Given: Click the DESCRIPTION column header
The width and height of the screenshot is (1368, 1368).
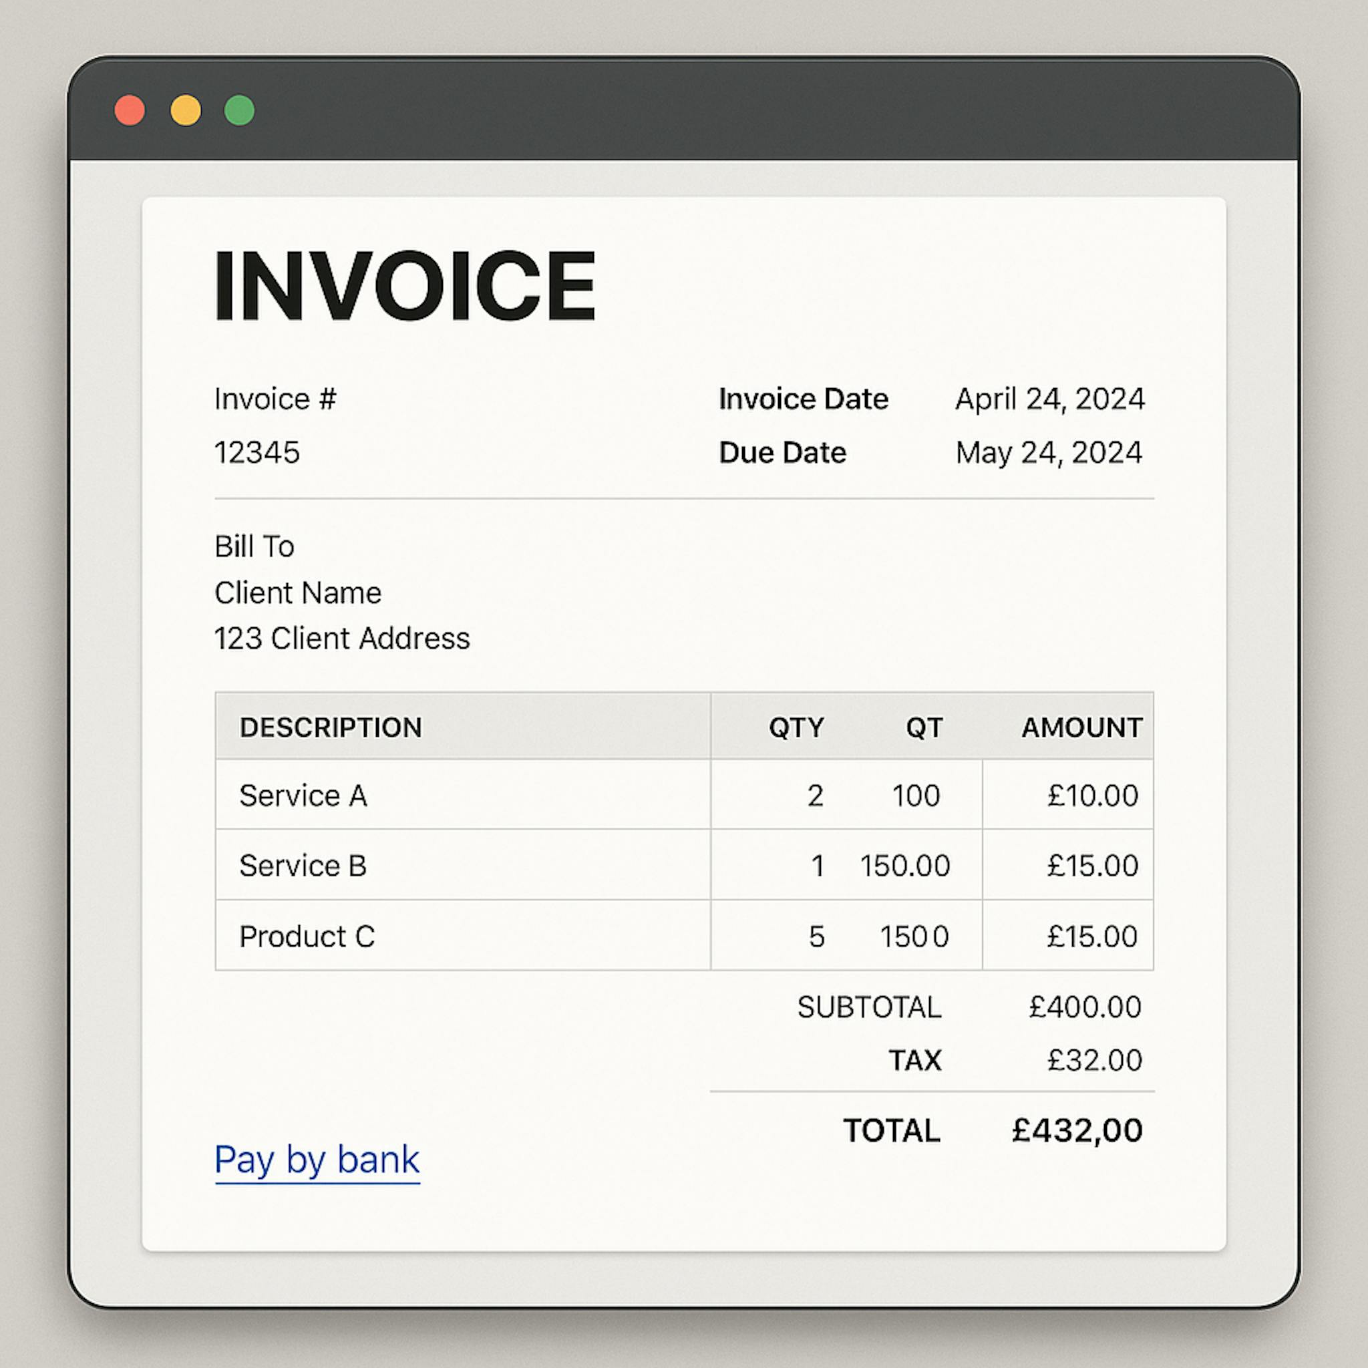Looking at the screenshot, I should point(332,727).
